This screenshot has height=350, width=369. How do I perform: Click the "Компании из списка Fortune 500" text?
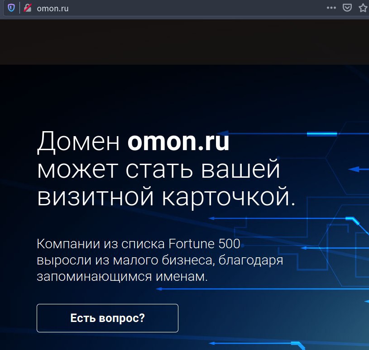139,244
